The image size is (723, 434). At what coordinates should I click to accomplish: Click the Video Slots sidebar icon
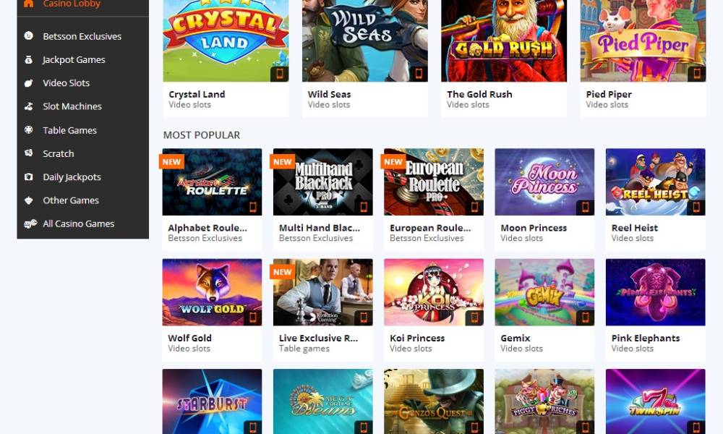tap(29, 83)
